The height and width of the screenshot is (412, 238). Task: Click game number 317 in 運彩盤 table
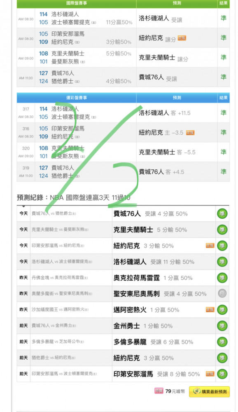tap(26, 109)
